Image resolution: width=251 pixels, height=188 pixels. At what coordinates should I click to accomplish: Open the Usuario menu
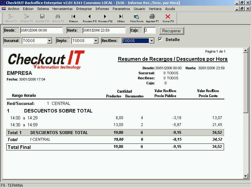point(139,9)
